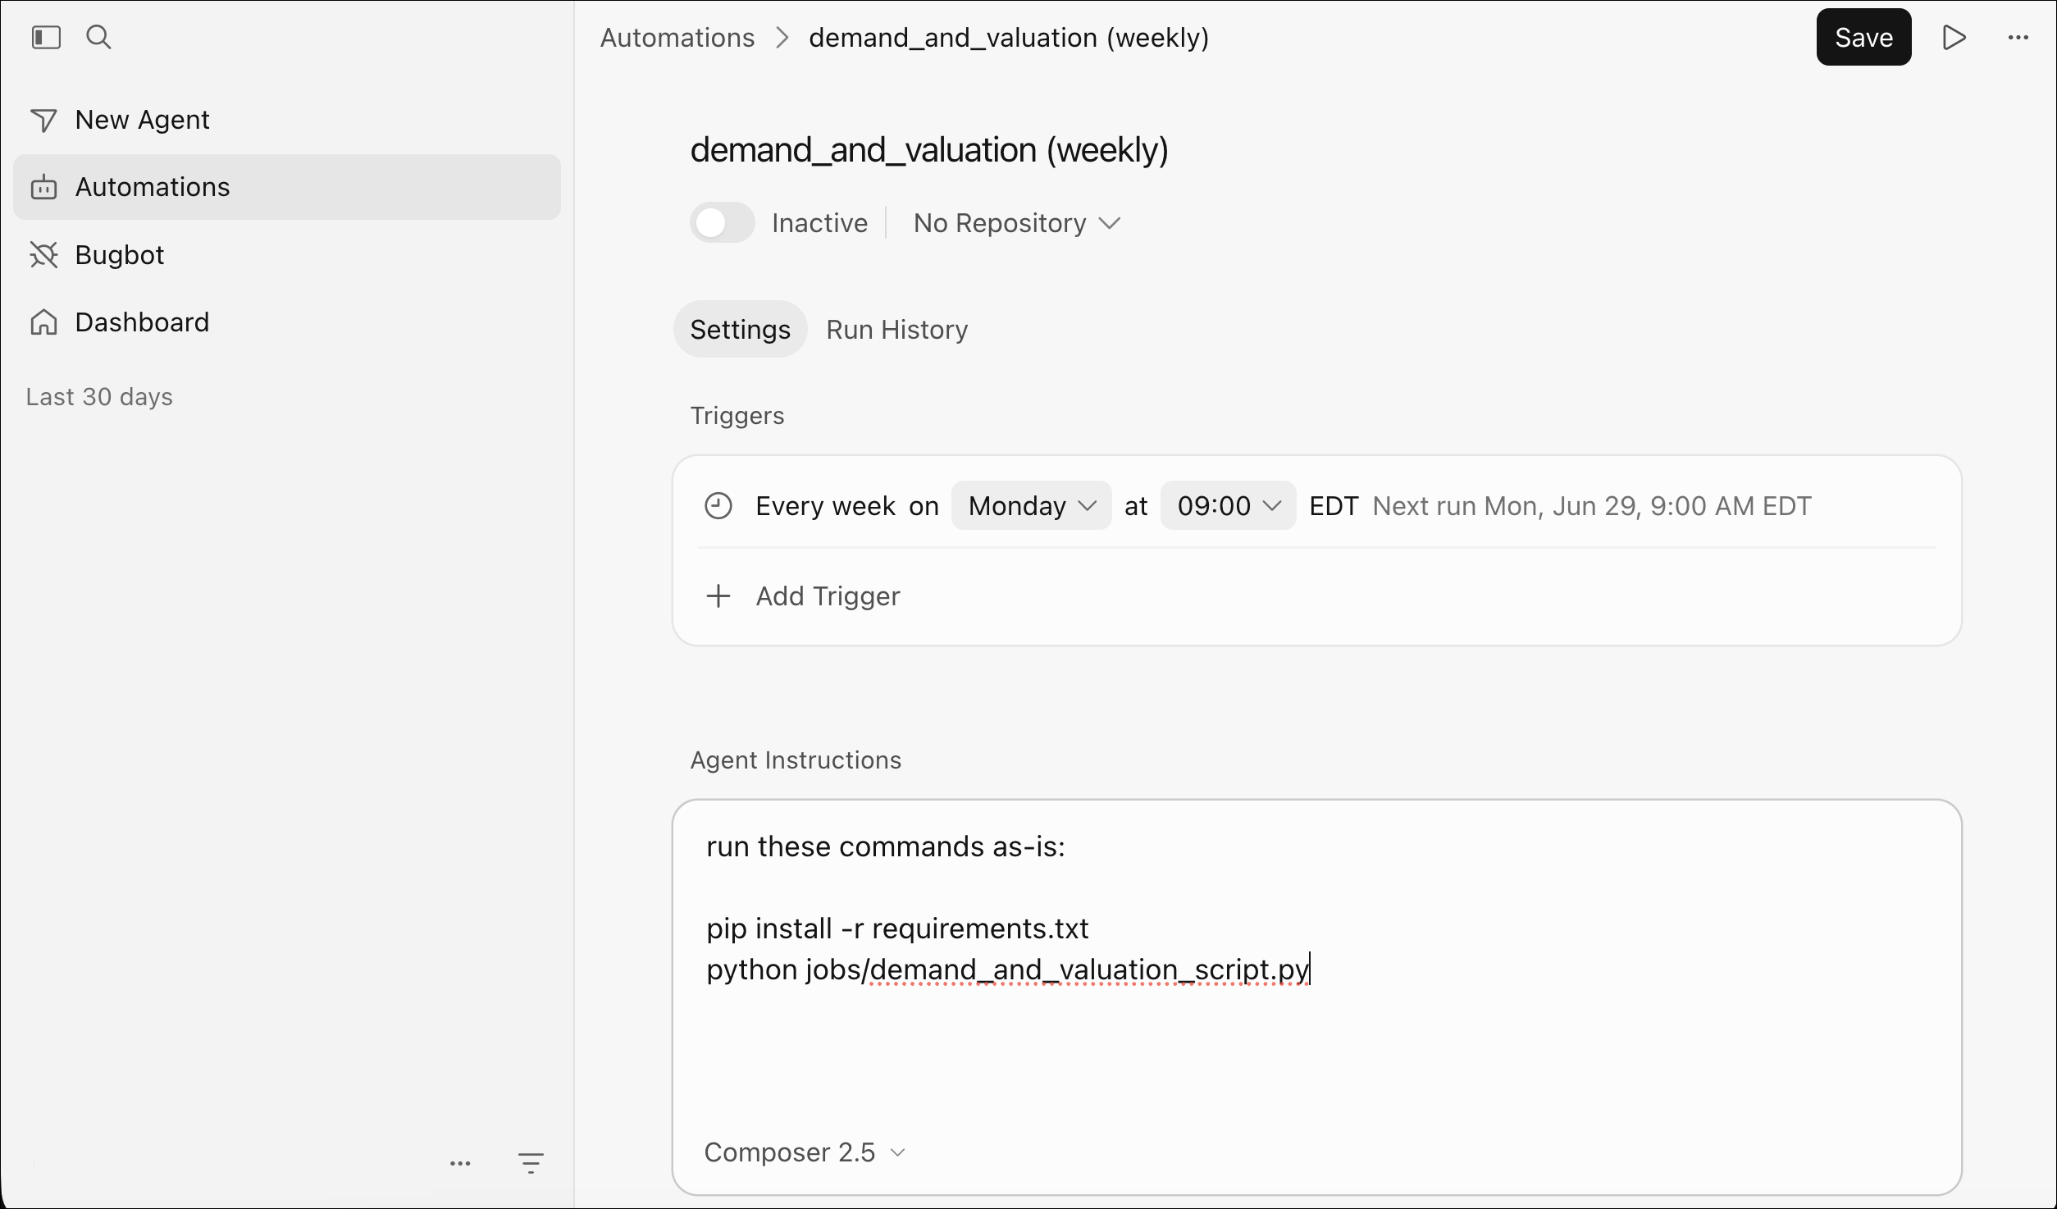Click the clock icon in the trigger row
Image resolution: width=2057 pixels, height=1209 pixels.
(x=718, y=505)
